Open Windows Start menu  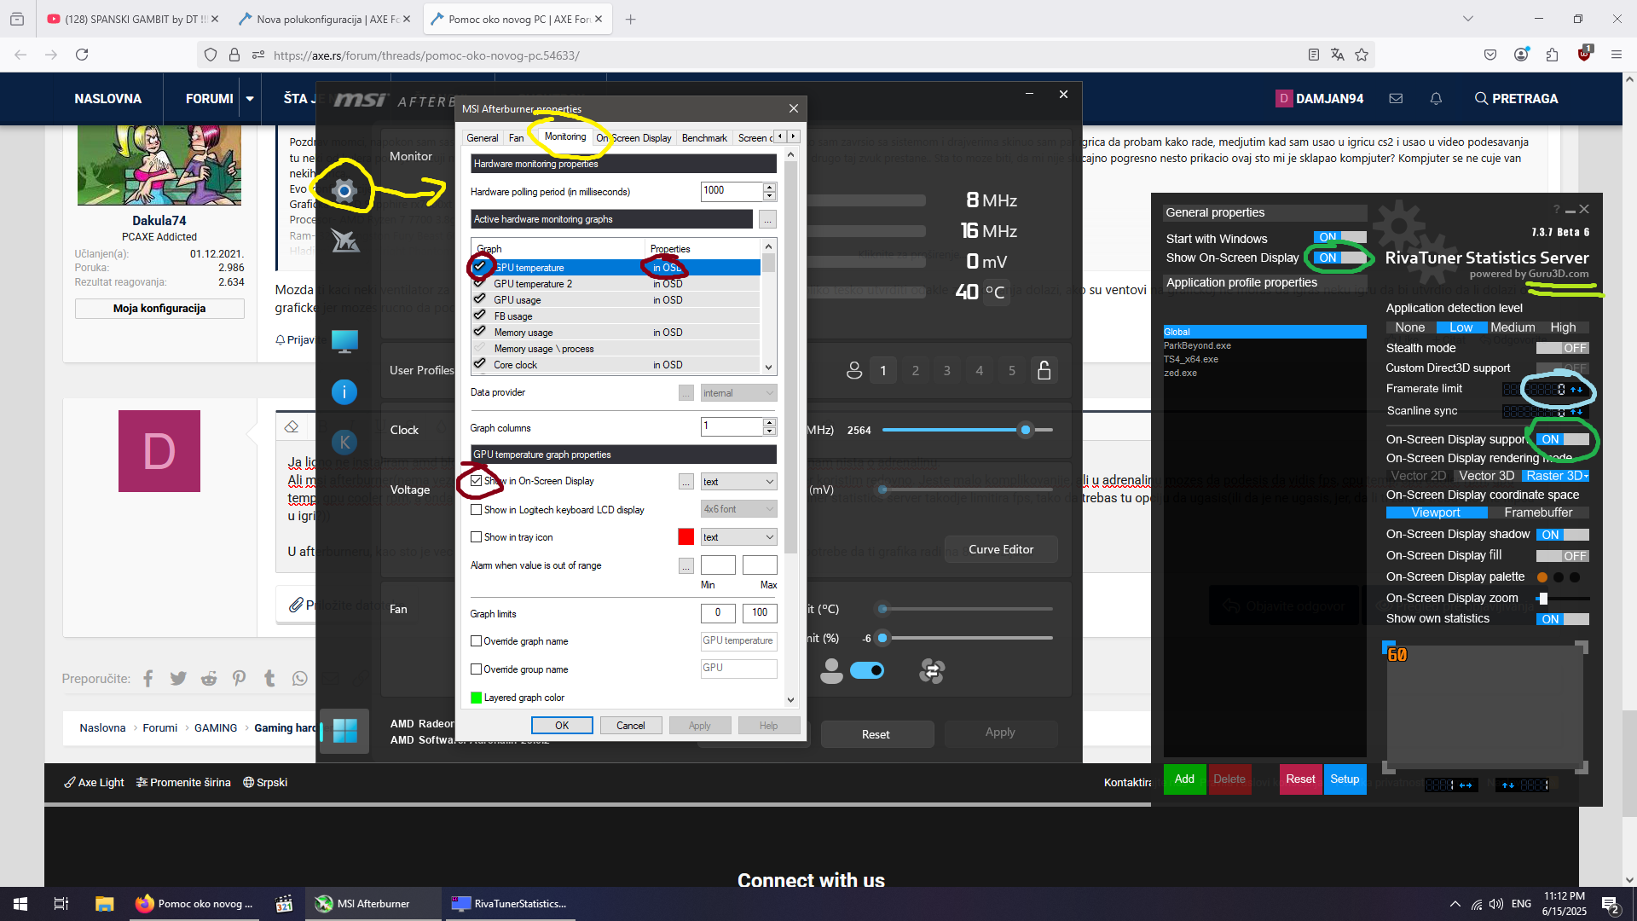point(20,904)
